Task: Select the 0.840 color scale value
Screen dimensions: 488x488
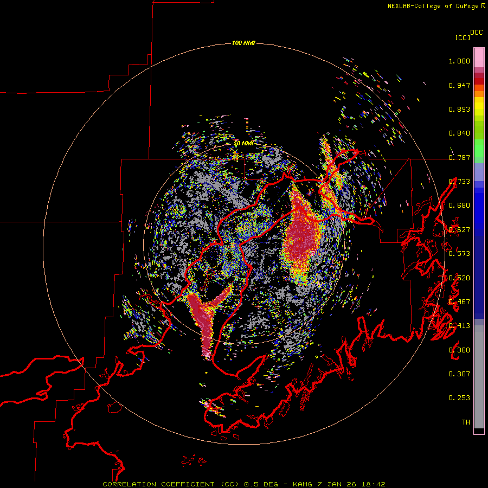Action: (459, 133)
